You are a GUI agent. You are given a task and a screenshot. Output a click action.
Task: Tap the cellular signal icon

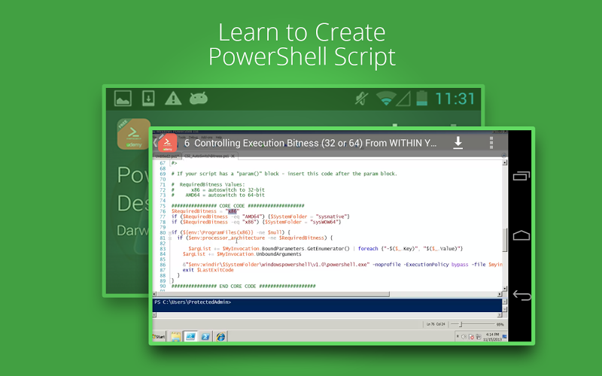[x=403, y=99]
